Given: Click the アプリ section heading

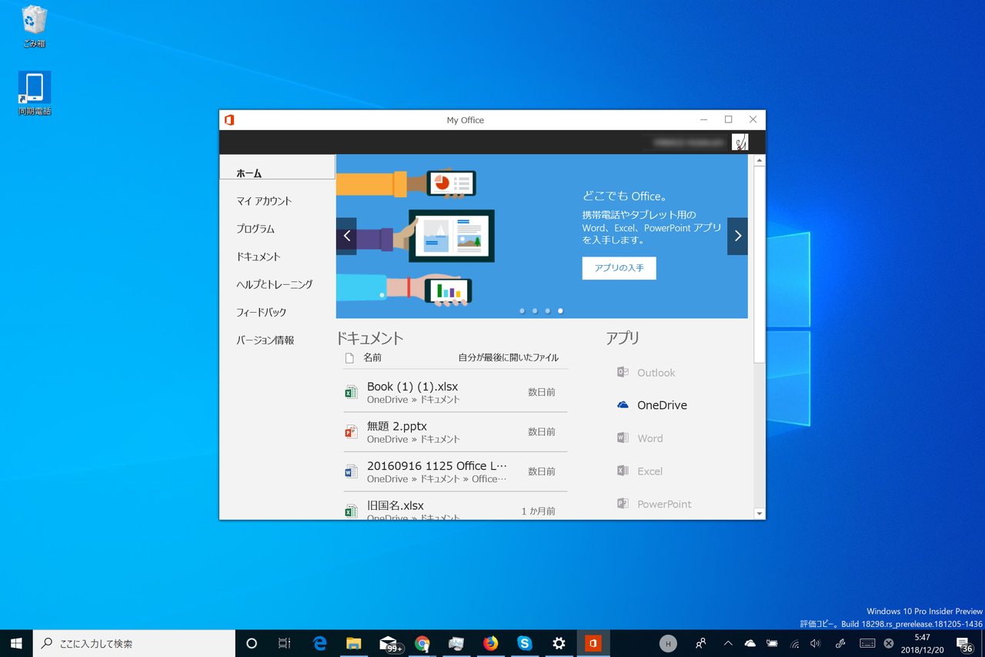Looking at the screenshot, I should coord(623,338).
